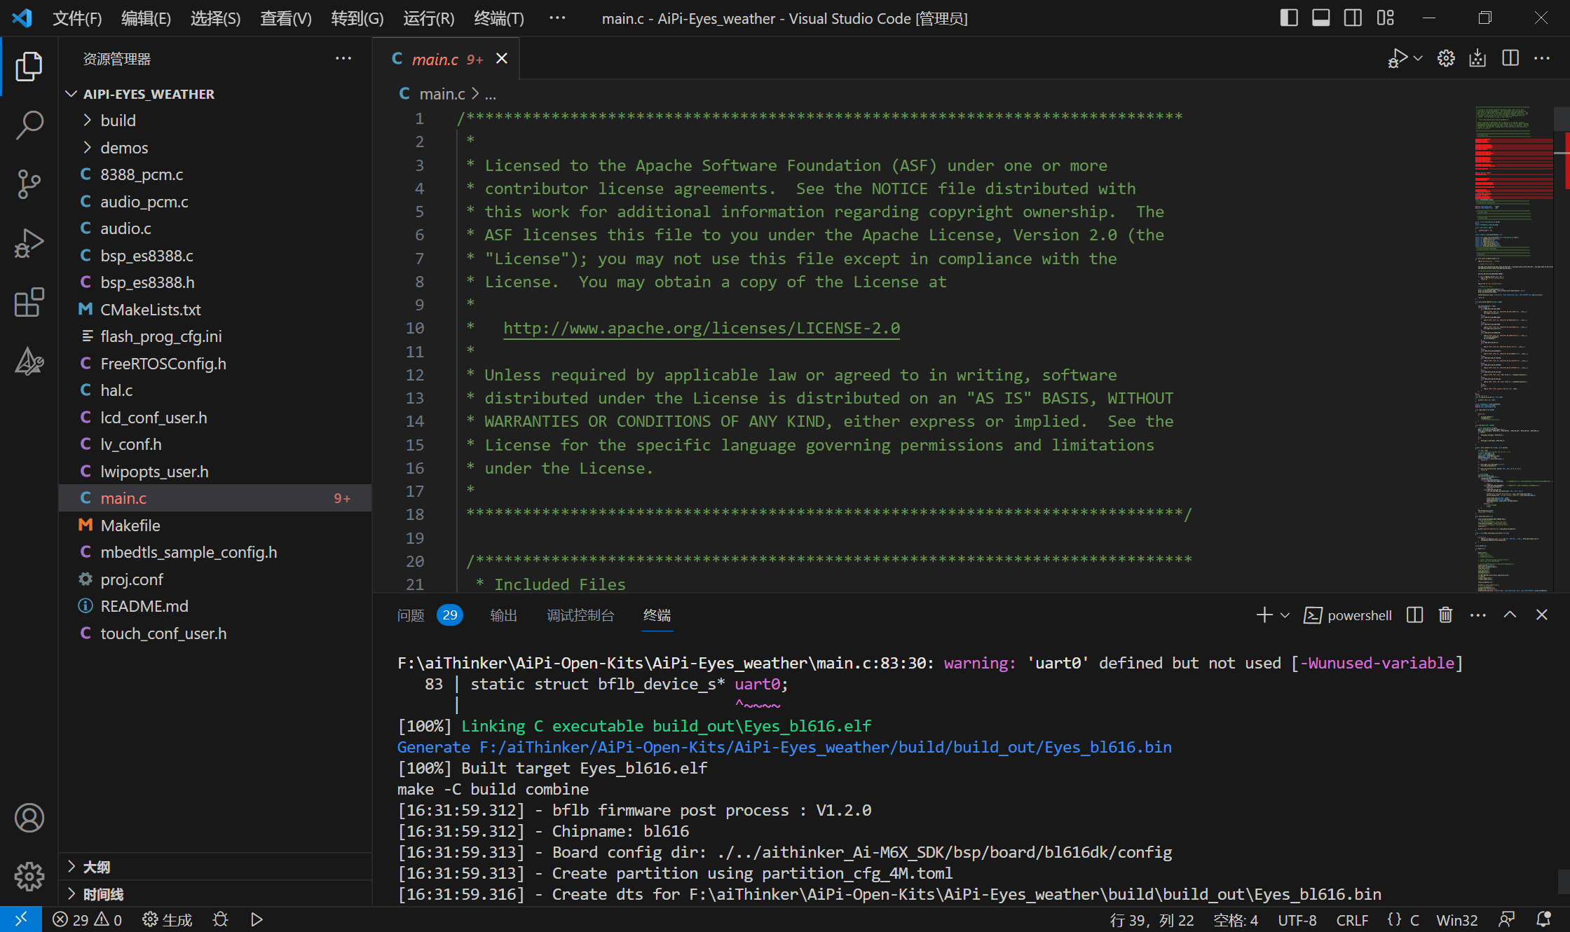Open Customize Layout button
1570x932 pixels.
click(x=1386, y=18)
